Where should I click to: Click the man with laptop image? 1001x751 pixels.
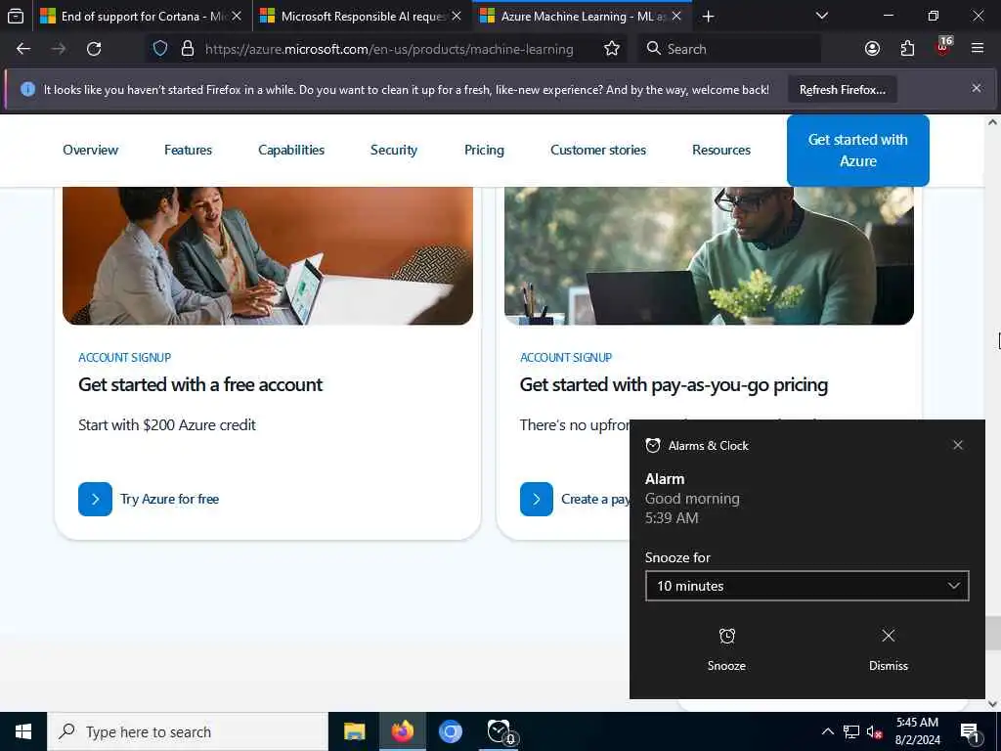[x=709, y=255]
